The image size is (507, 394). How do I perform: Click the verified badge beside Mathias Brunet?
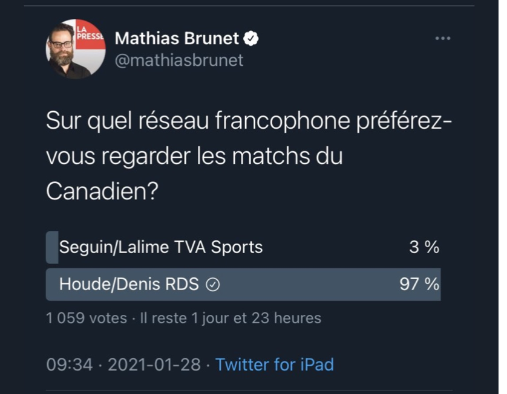(x=251, y=39)
